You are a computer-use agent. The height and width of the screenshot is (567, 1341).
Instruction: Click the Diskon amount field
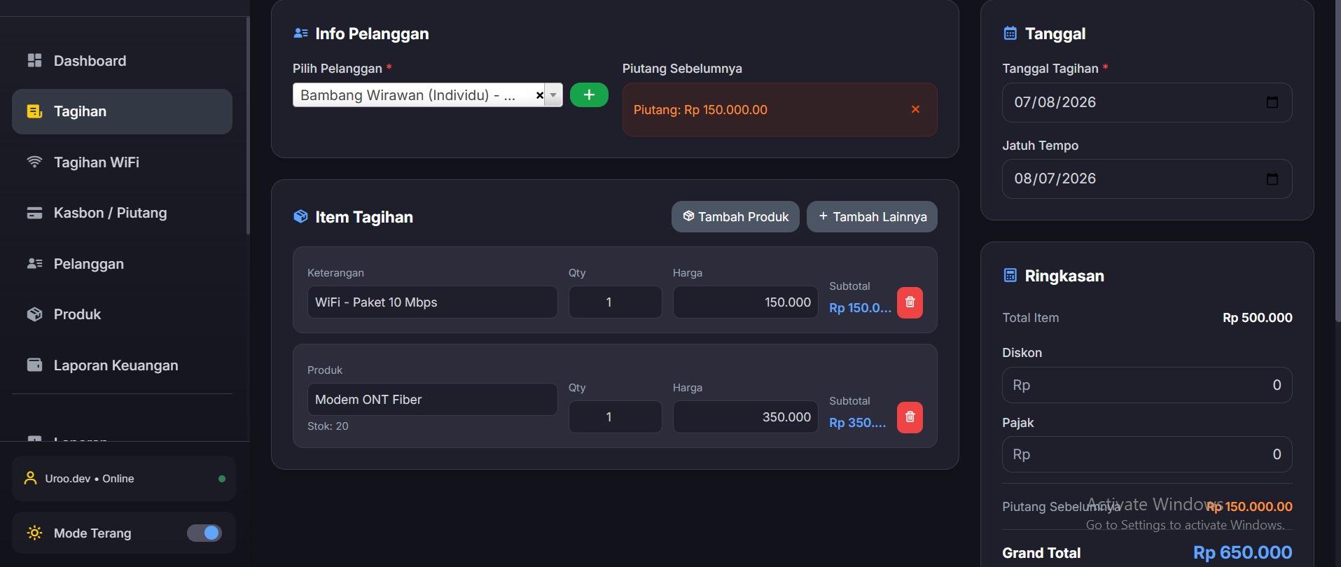[x=1147, y=385]
